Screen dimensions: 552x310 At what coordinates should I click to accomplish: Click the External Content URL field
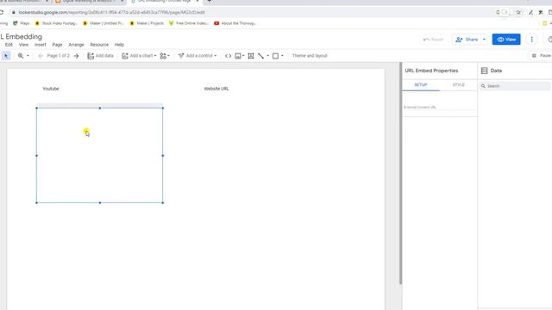click(x=439, y=107)
